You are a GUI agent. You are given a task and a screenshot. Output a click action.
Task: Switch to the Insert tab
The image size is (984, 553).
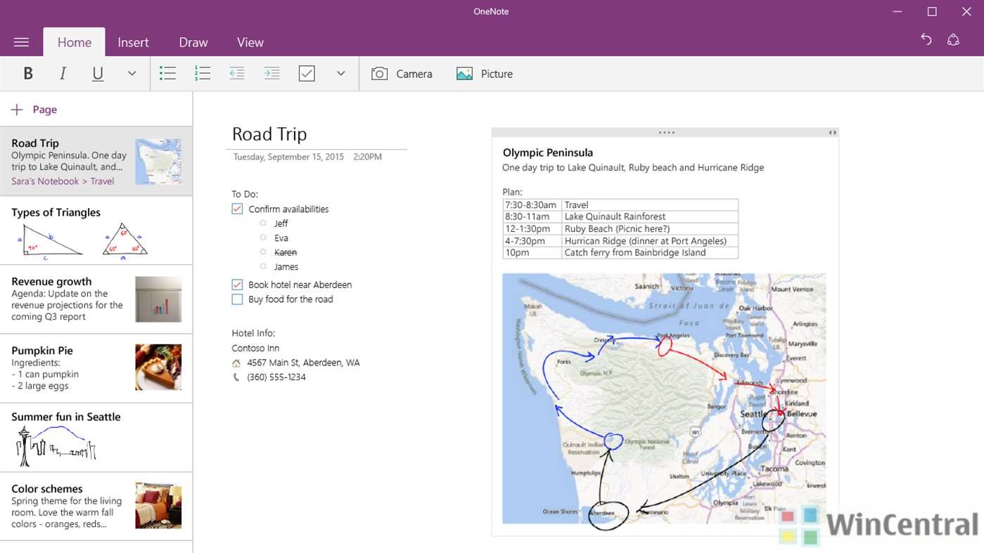coord(133,42)
